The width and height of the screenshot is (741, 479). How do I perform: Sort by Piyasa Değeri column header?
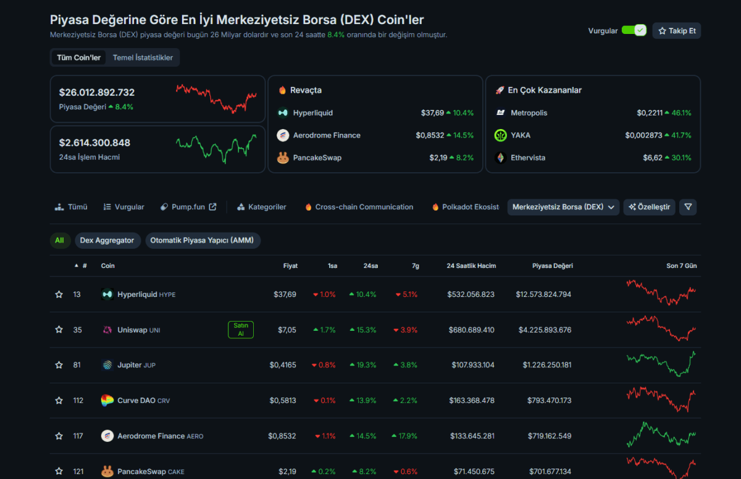click(553, 265)
